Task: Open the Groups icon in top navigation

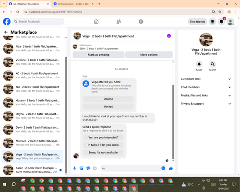Action: 141,22
